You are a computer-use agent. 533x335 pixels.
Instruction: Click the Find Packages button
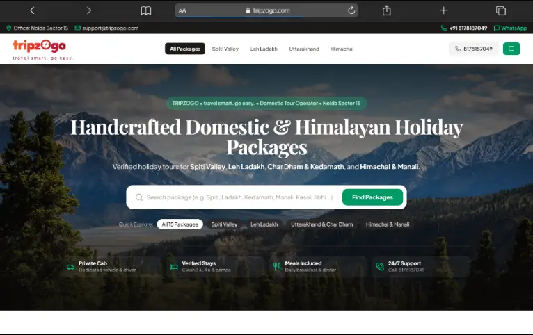(x=372, y=197)
